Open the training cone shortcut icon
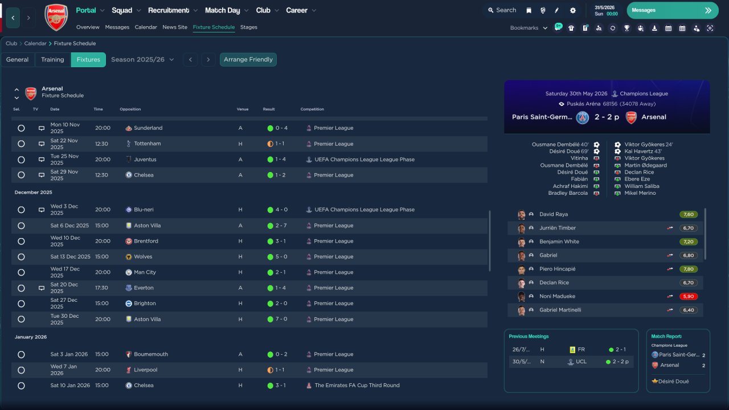The image size is (729, 410). (x=654, y=28)
